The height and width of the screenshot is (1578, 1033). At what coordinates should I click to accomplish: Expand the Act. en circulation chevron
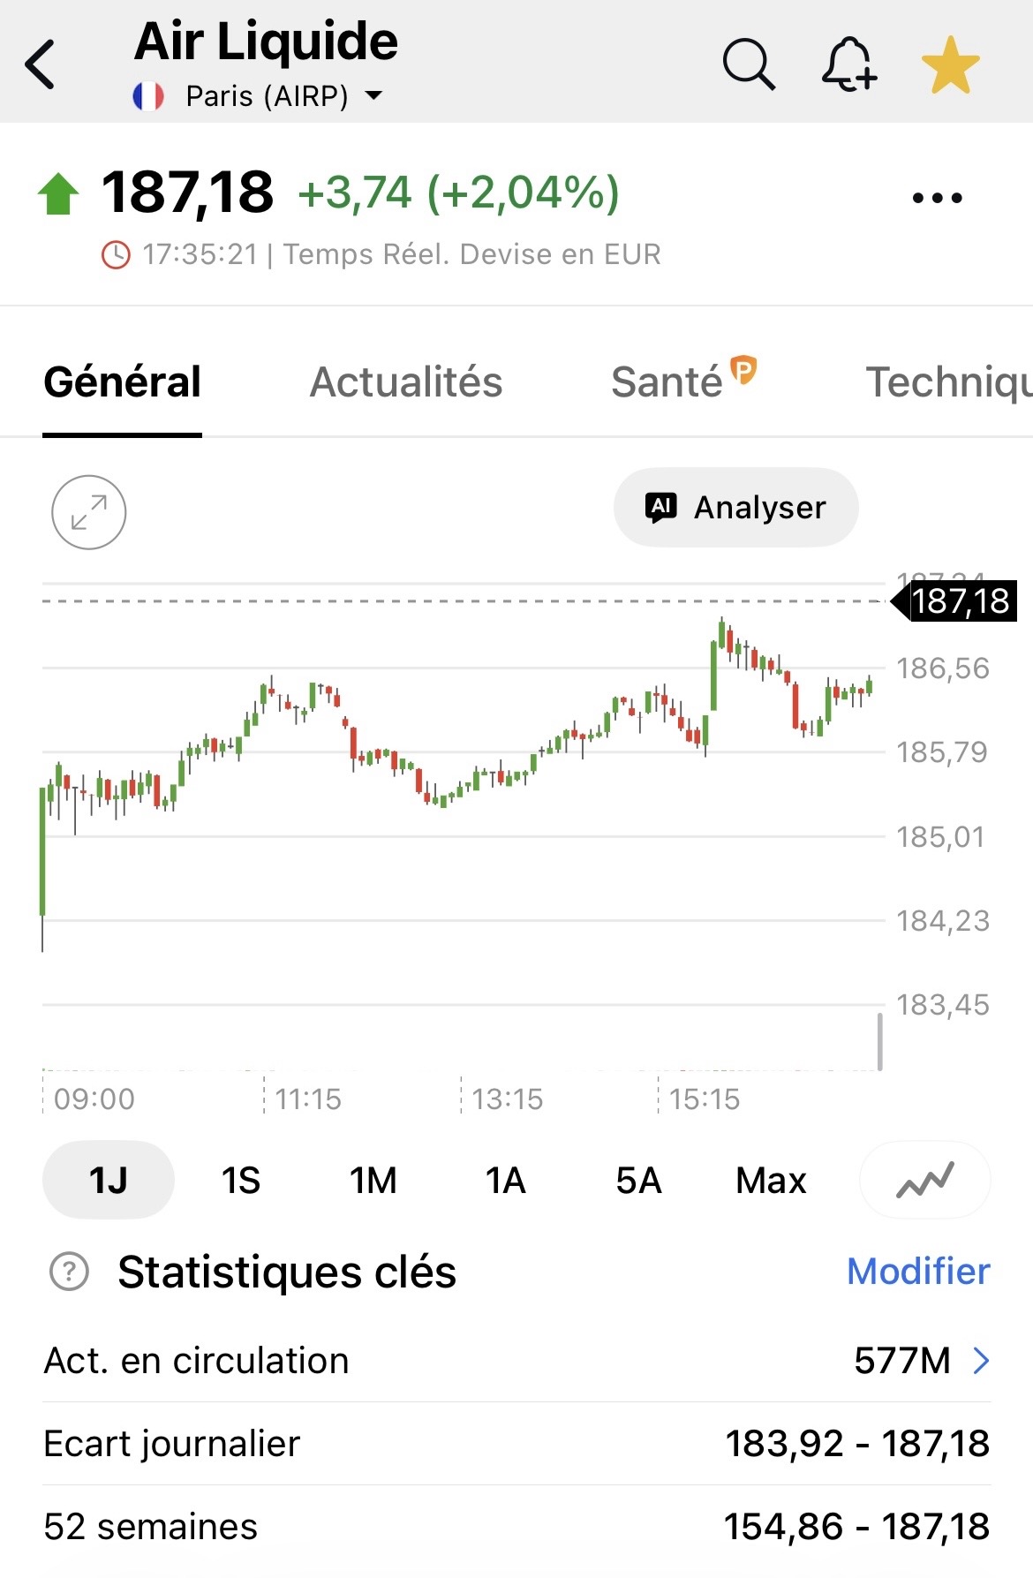[980, 1361]
